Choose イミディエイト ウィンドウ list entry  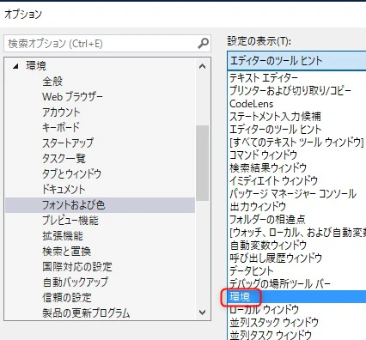coord(297,180)
